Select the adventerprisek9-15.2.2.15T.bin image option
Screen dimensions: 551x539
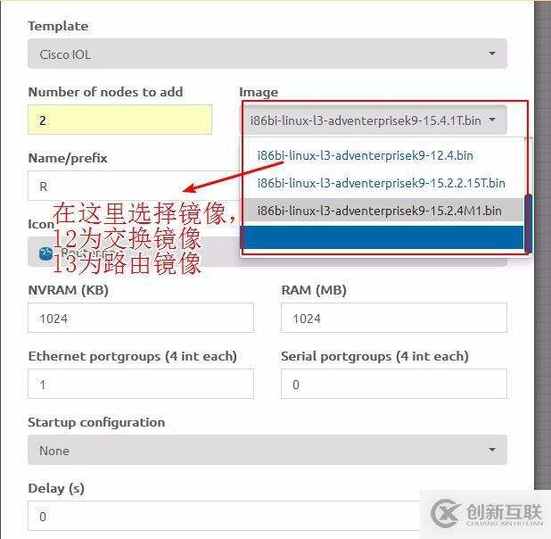(x=382, y=183)
